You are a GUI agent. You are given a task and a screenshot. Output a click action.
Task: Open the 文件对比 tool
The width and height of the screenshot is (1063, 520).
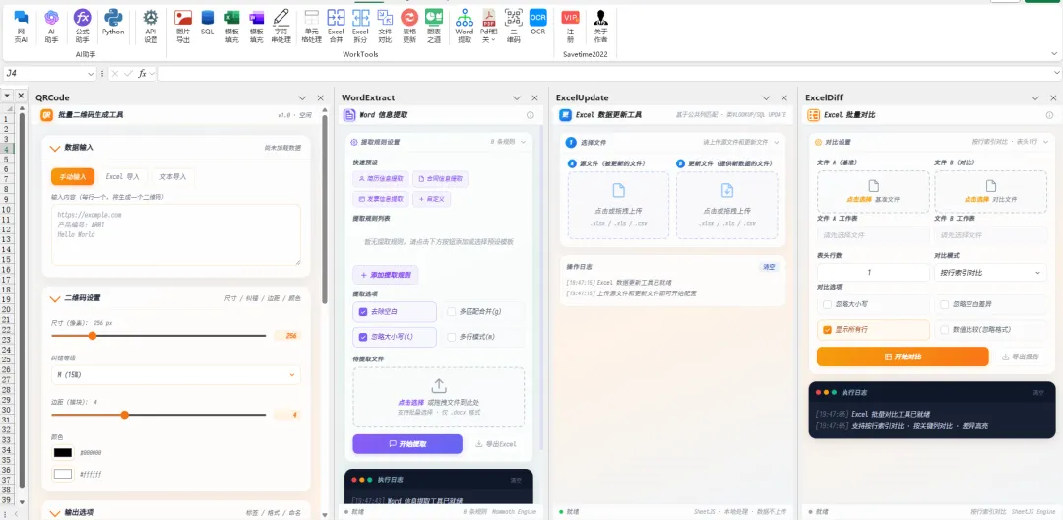tap(385, 27)
